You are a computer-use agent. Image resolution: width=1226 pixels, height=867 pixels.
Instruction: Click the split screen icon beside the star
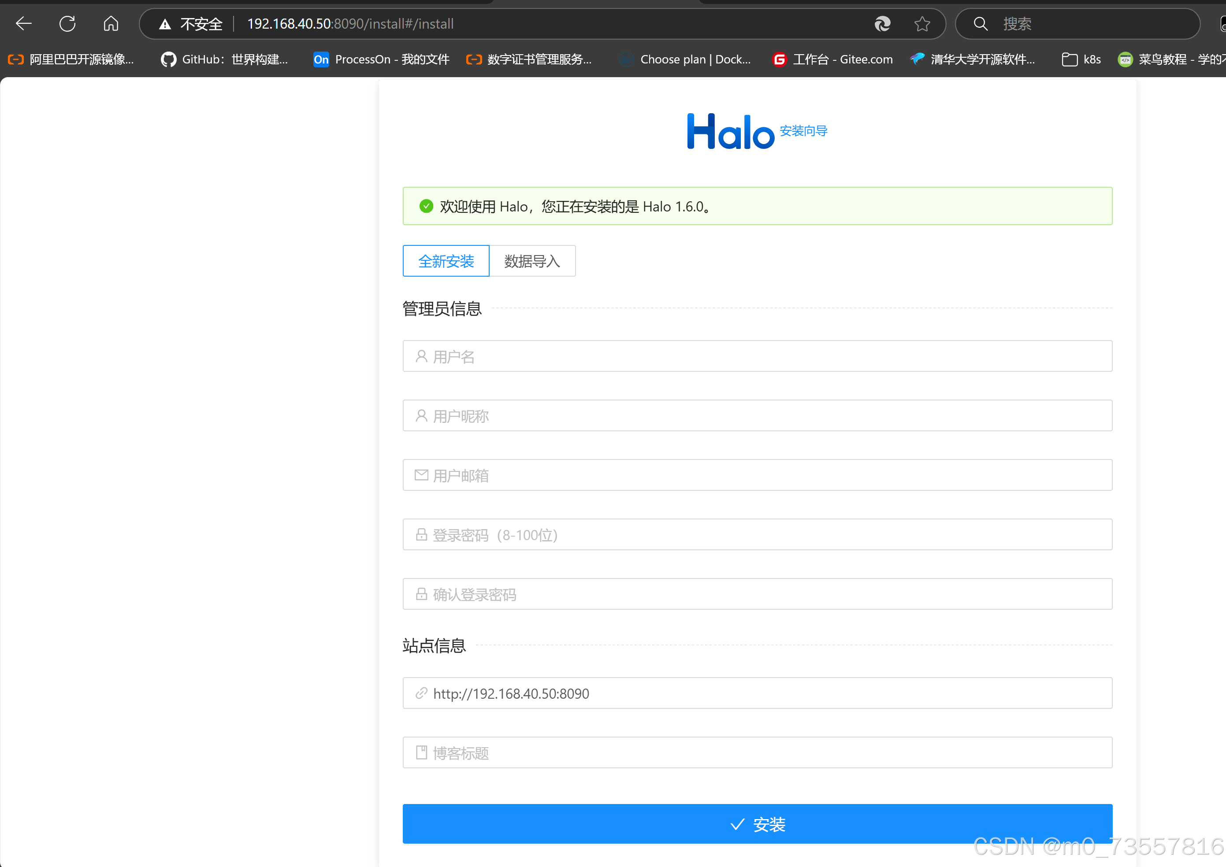pyautogui.click(x=882, y=23)
